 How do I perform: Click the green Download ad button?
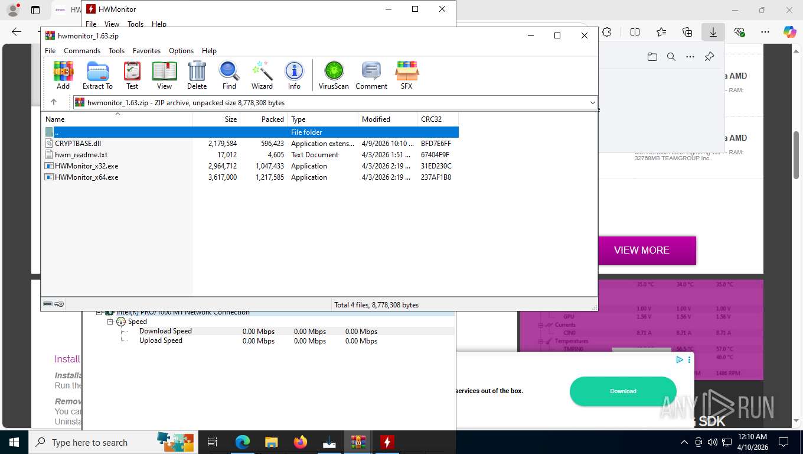click(x=623, y=391)
